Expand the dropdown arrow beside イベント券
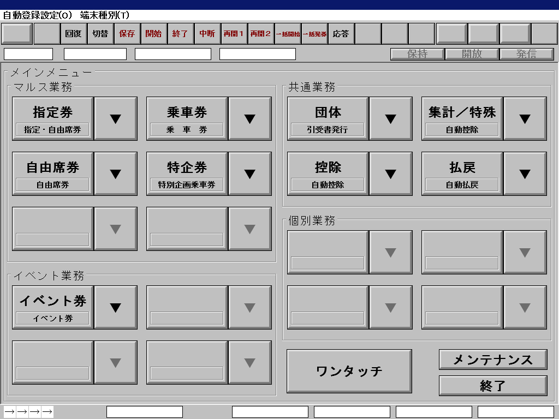This screenshot has width=559, height=419. click(116, 308)
